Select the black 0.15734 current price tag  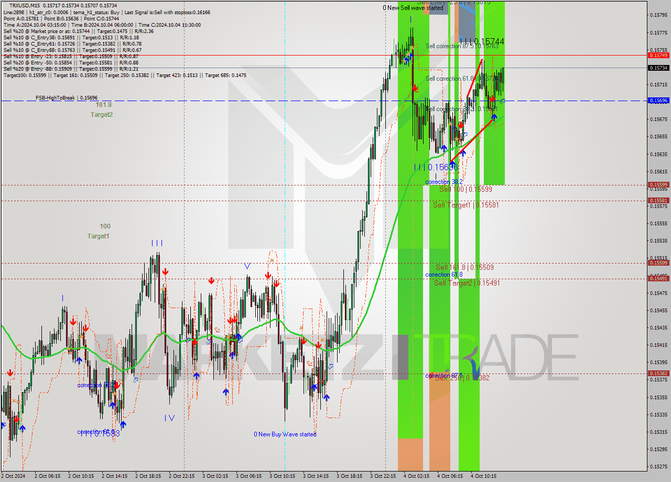(658, 68)
